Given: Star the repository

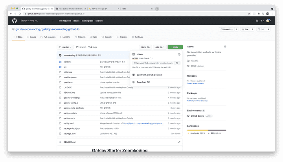Looking at the screenshot, I should tap(245, 29).
